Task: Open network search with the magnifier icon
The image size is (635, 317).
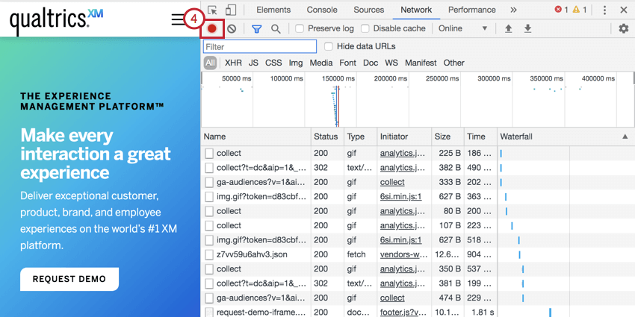Action: coord(276,28)
